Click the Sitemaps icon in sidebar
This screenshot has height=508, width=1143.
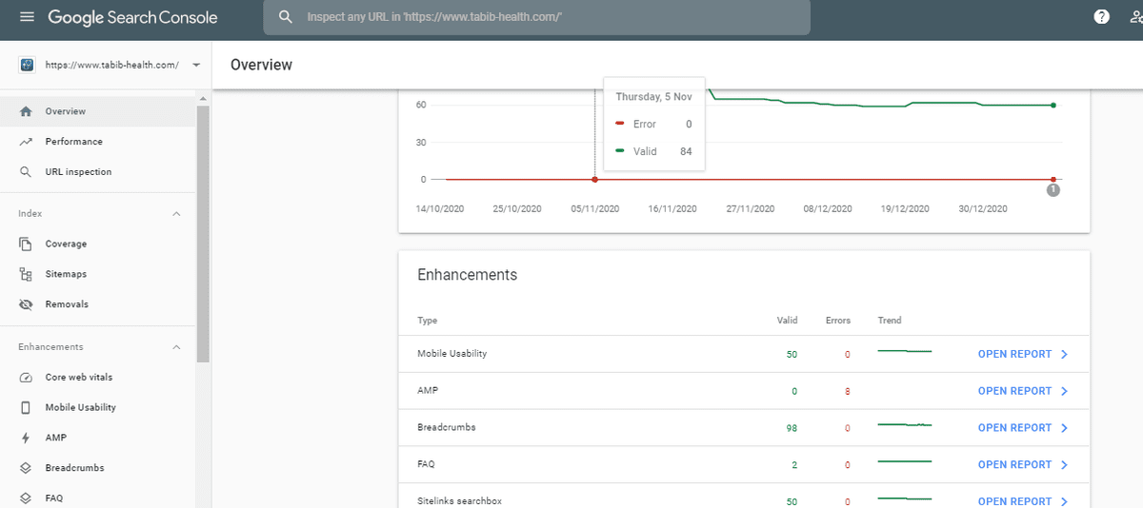[26, 274]
